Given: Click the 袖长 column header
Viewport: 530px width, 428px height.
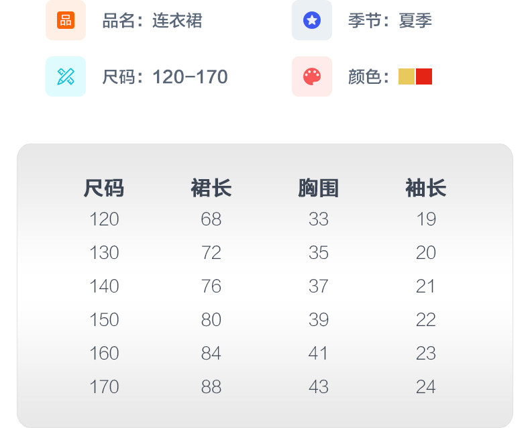Looking at the screenshot, I should pos(426,189).
